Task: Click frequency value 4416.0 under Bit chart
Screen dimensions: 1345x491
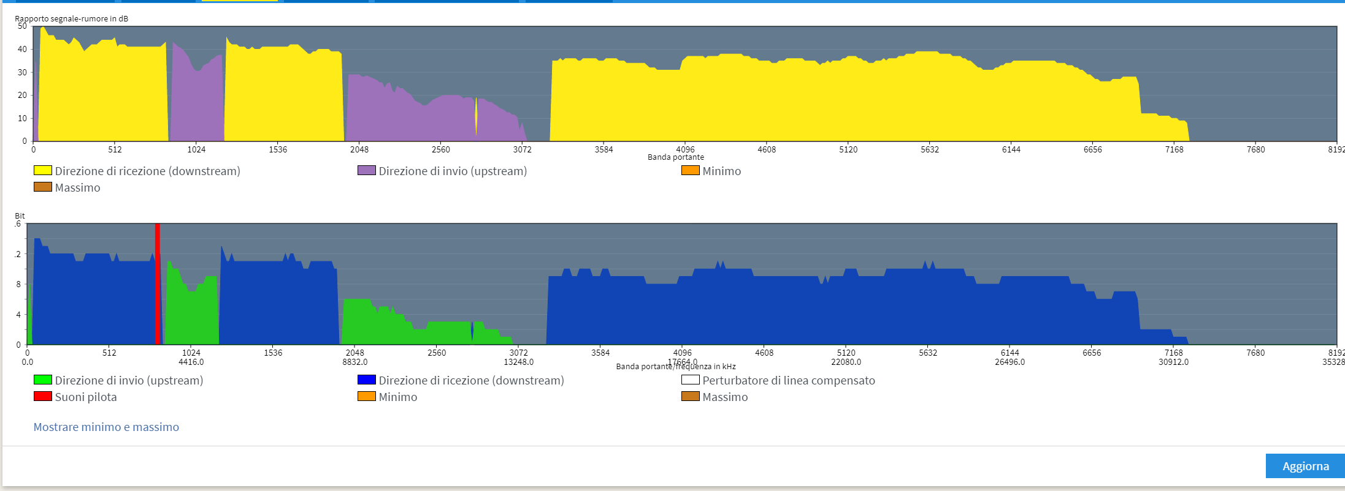Action: coord(191,362)
